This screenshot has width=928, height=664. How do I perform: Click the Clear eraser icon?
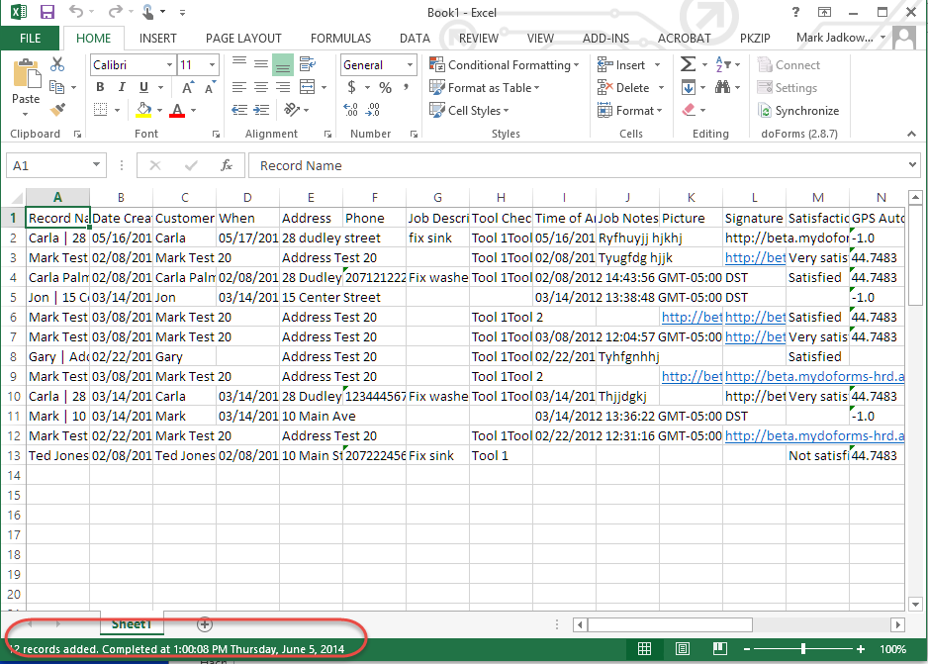(x=689, y=110)
